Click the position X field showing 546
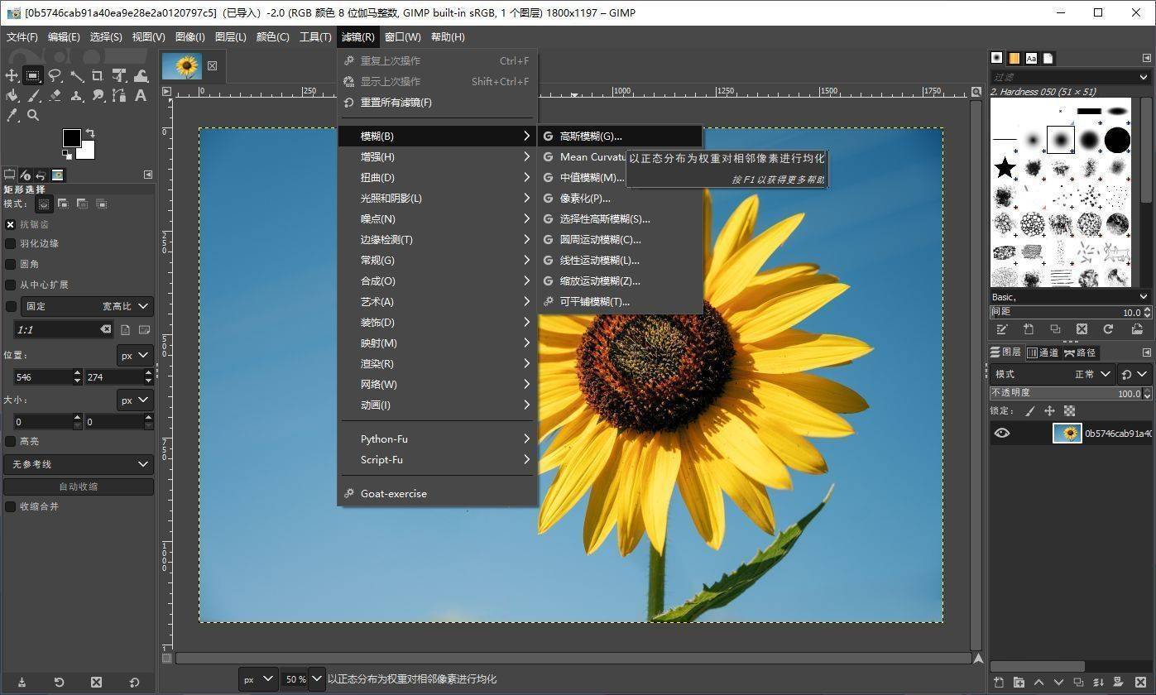 click(x=41, y=376)
